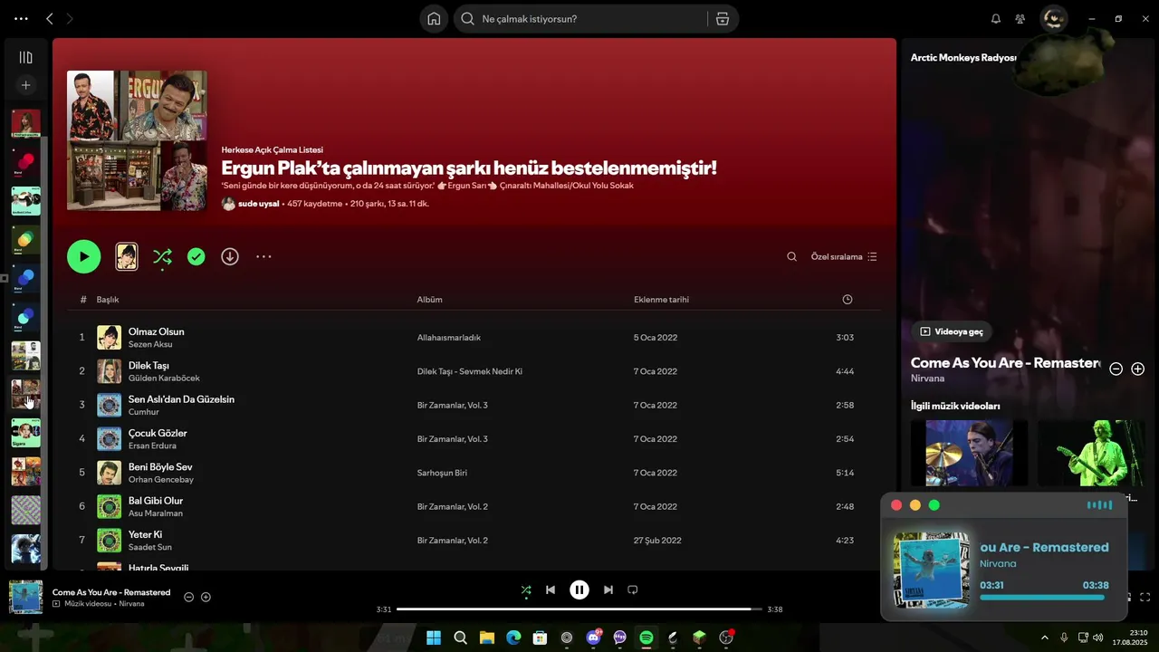Enter fullscreen with bottom-right icon
The width and height of the screenshot is (1159, 652).
pos(1145,597)
